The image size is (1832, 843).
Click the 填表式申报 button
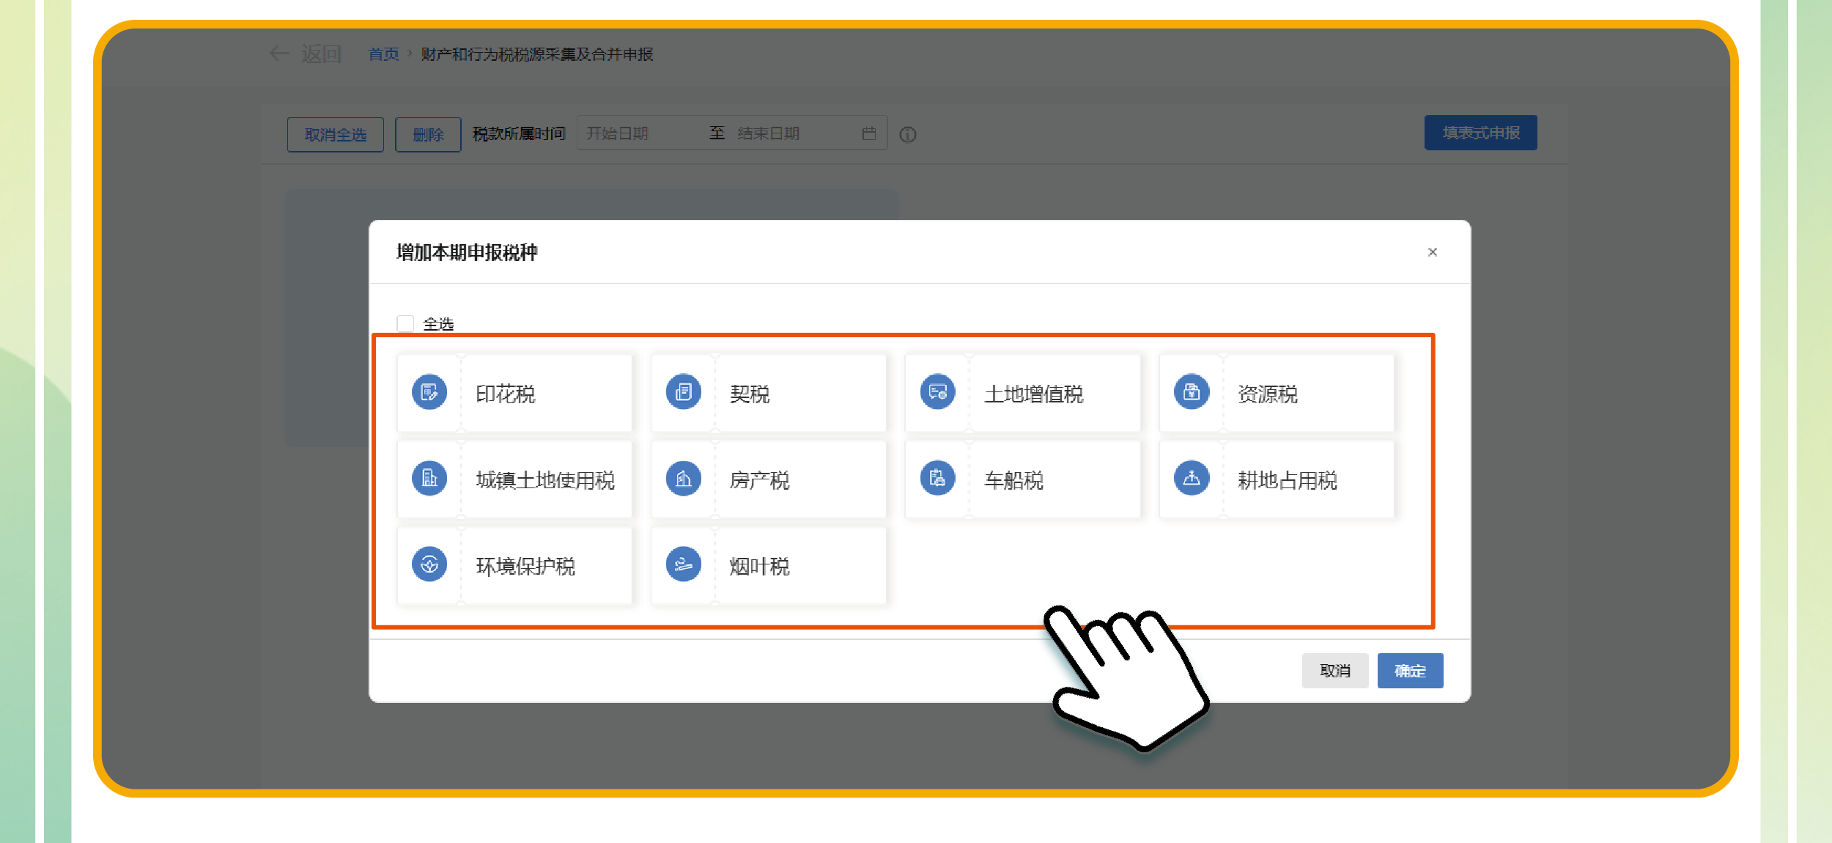pyautogui.click(x=1480, y=133)
